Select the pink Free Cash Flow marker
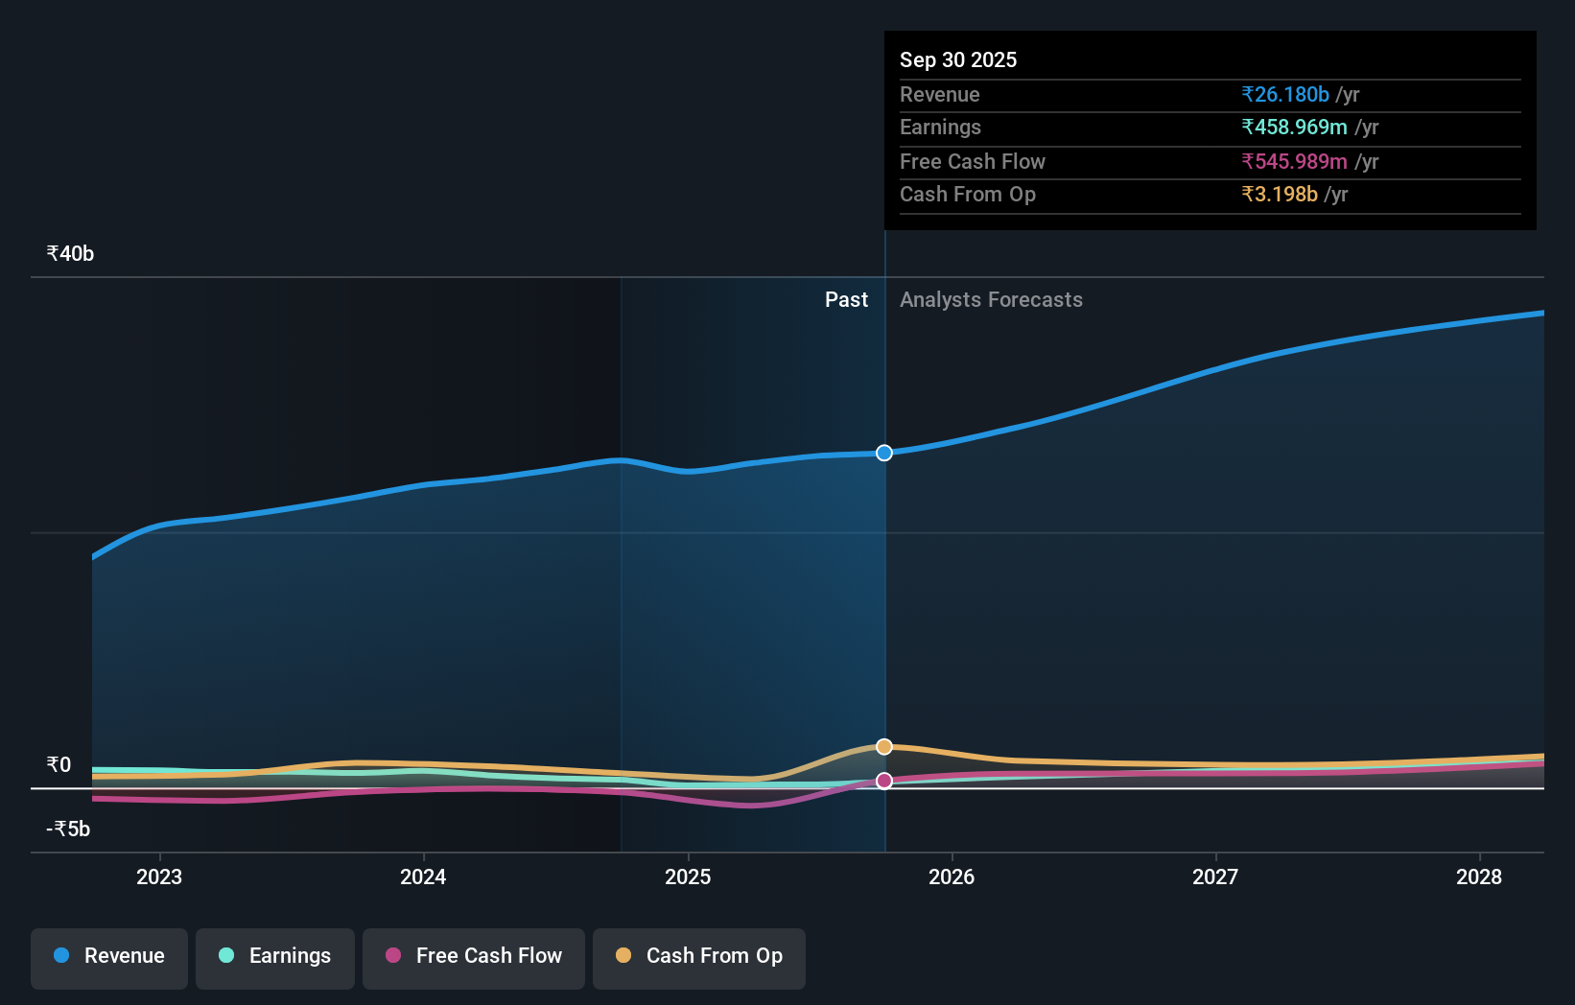The image size is (1575, 1005). point(883,781)
